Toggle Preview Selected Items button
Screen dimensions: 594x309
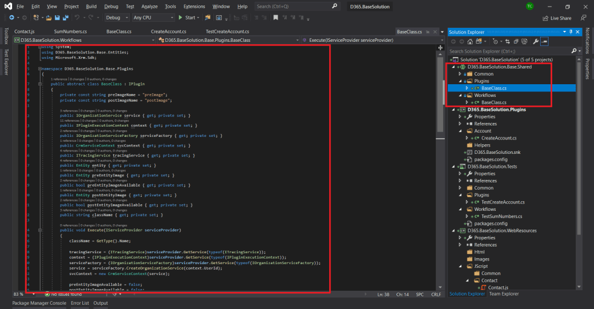point(544,41)
